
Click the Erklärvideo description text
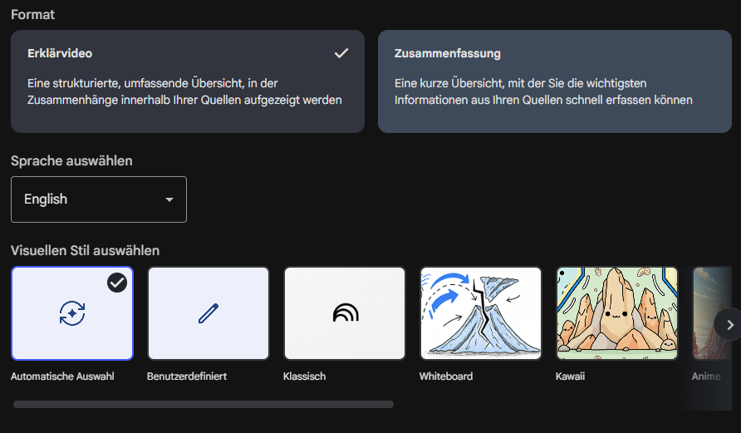(x=184, y=91)
